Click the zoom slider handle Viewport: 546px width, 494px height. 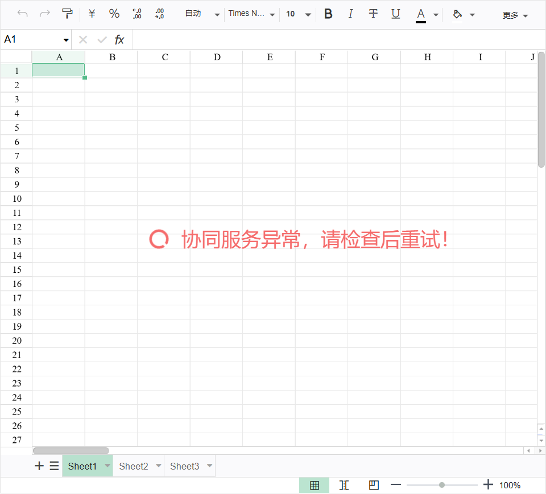[x=441, y=485]
